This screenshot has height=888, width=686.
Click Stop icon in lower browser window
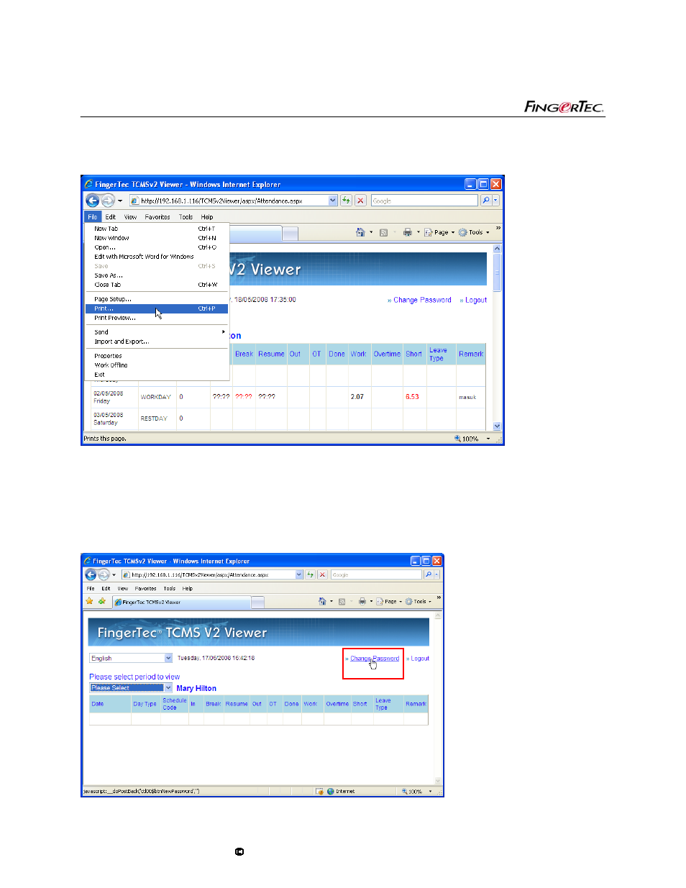coord(322,575)
